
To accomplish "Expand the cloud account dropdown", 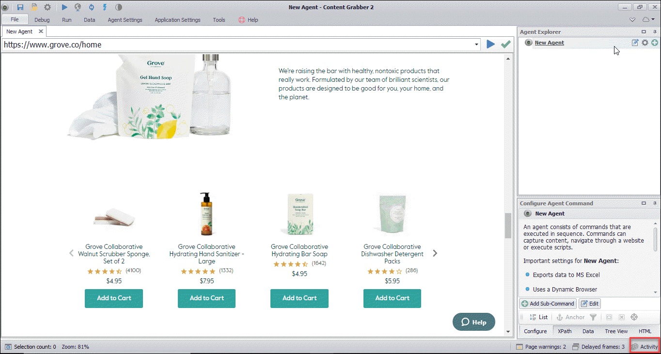I will tap(648, 20).
